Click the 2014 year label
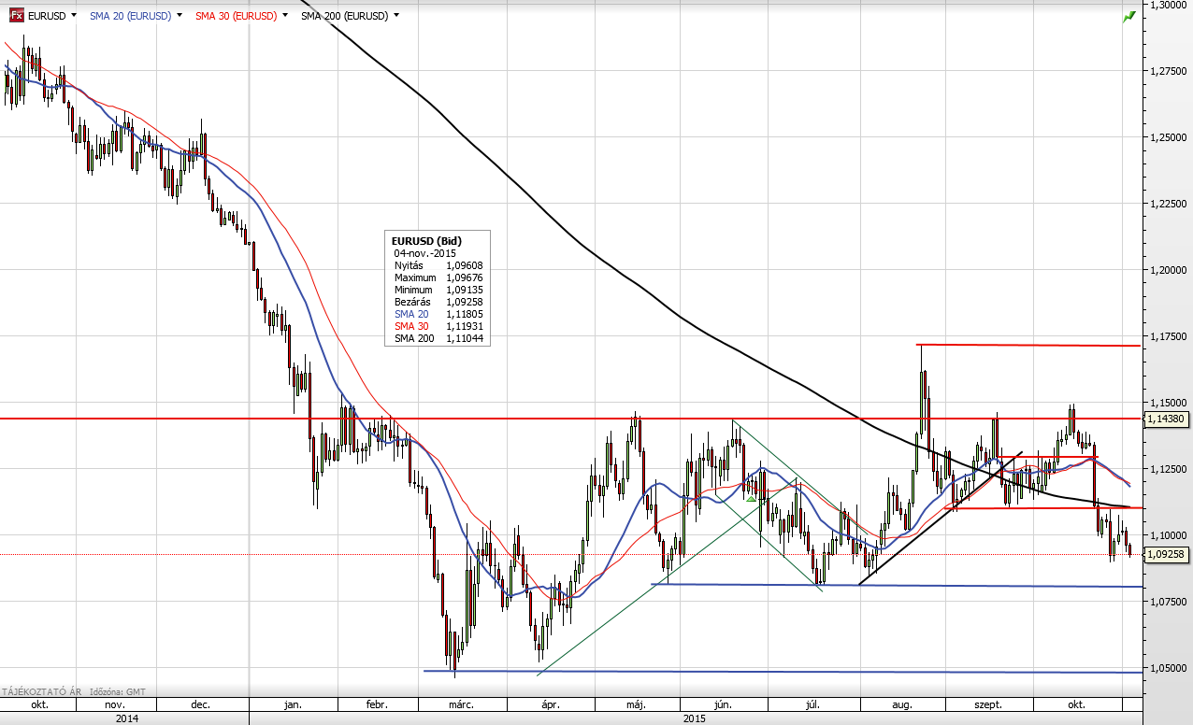Screen dimensions: 1193x725 (x=127, y=718)
